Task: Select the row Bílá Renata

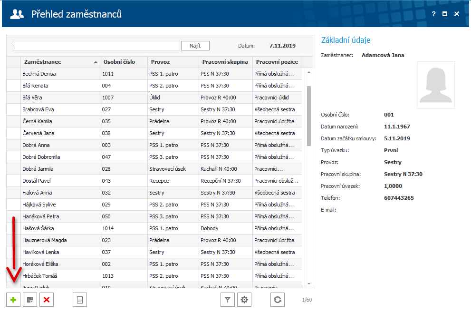Action: pyautogui.click(x=154, y=86)
